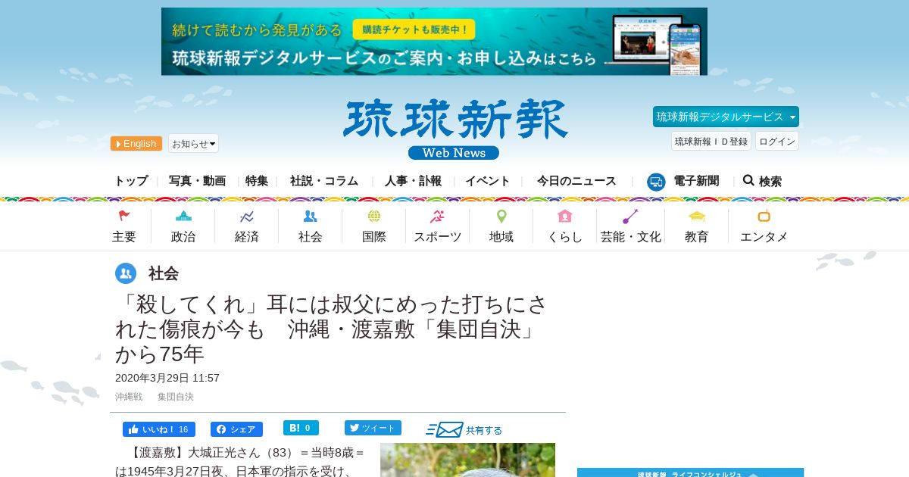
Task: Open the 琉球新報デジタルサービス banner ad
Action: point(434,42)
